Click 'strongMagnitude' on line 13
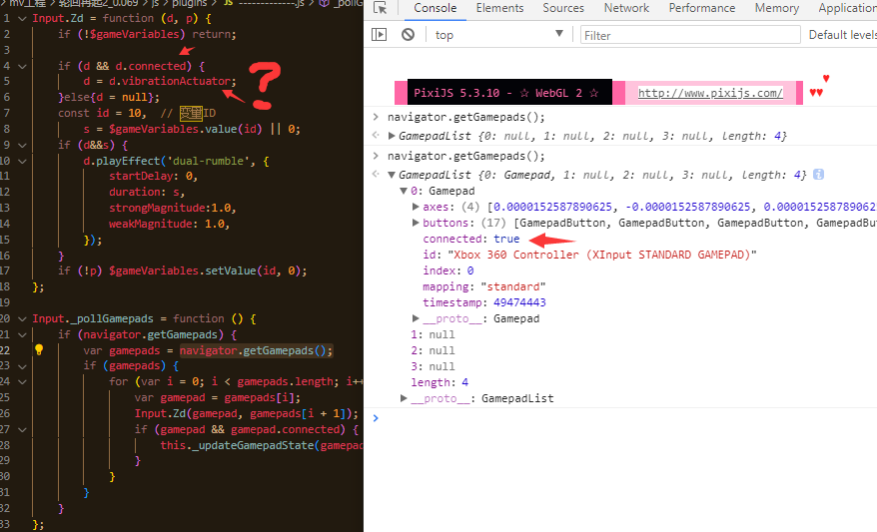Viewport: 877px width, 532px height. (x=157, y=208)
